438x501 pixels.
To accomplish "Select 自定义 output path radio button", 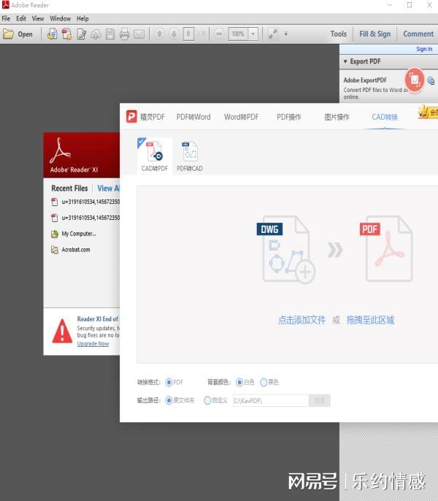I will point(207,400).
